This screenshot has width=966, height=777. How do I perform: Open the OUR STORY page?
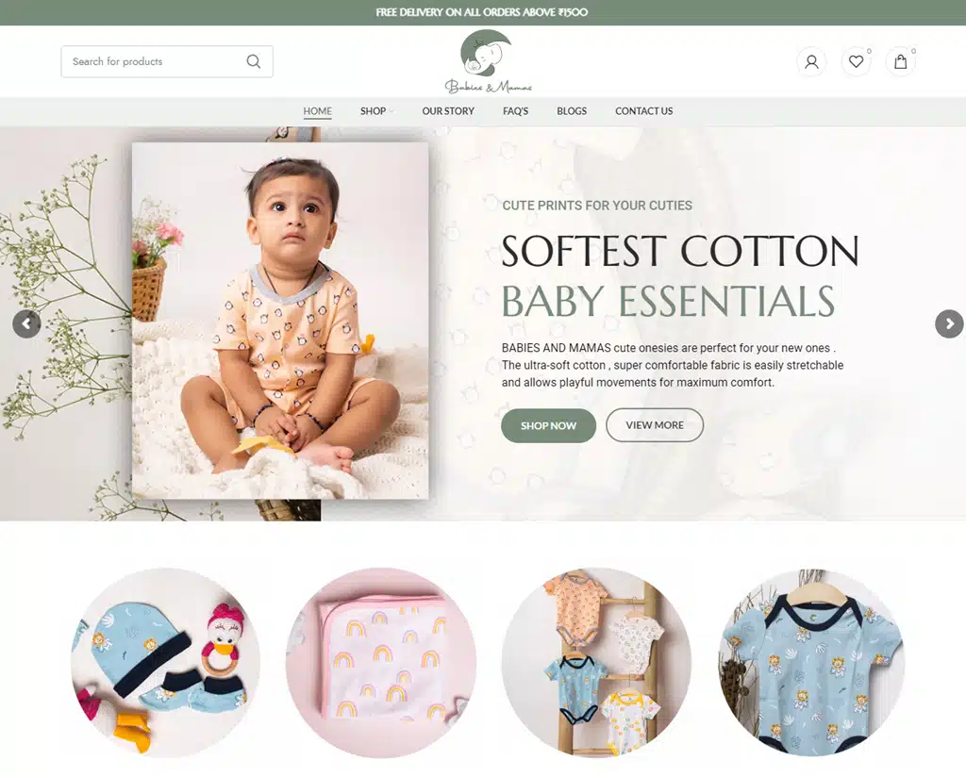448,111
